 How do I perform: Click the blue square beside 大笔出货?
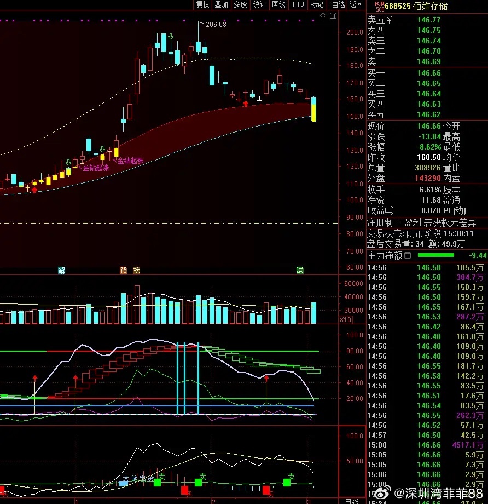[x=123, y=483]
